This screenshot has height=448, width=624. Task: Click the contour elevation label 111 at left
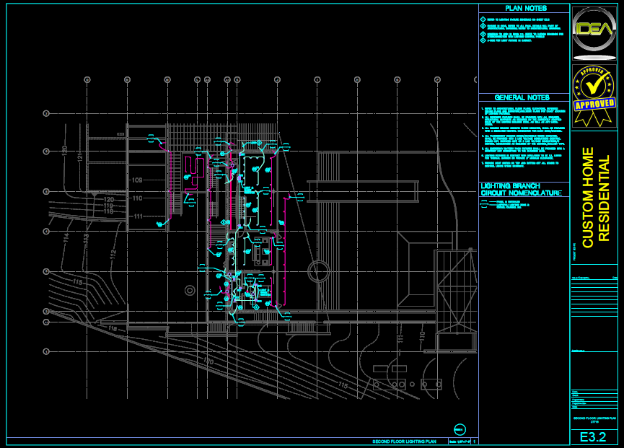point(136,216)
